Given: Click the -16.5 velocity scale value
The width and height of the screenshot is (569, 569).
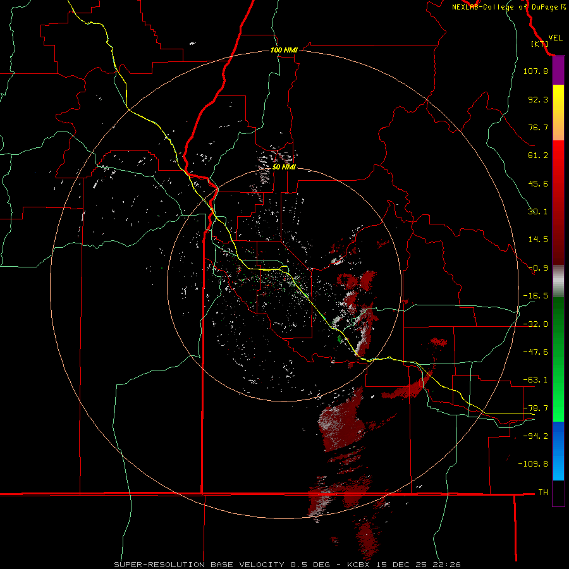Looking at the screenshot, I should (x=535, y=296).
